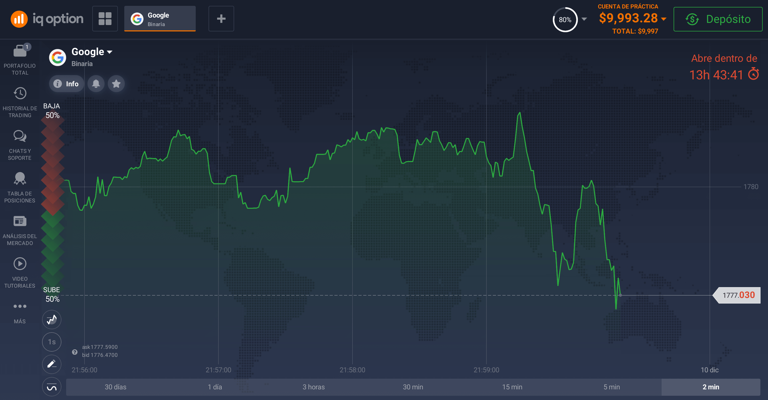The height and width of the screenshot is (400, 768).
Task: Click the 21:59:00 time axis label
Action: coord(486,370)
